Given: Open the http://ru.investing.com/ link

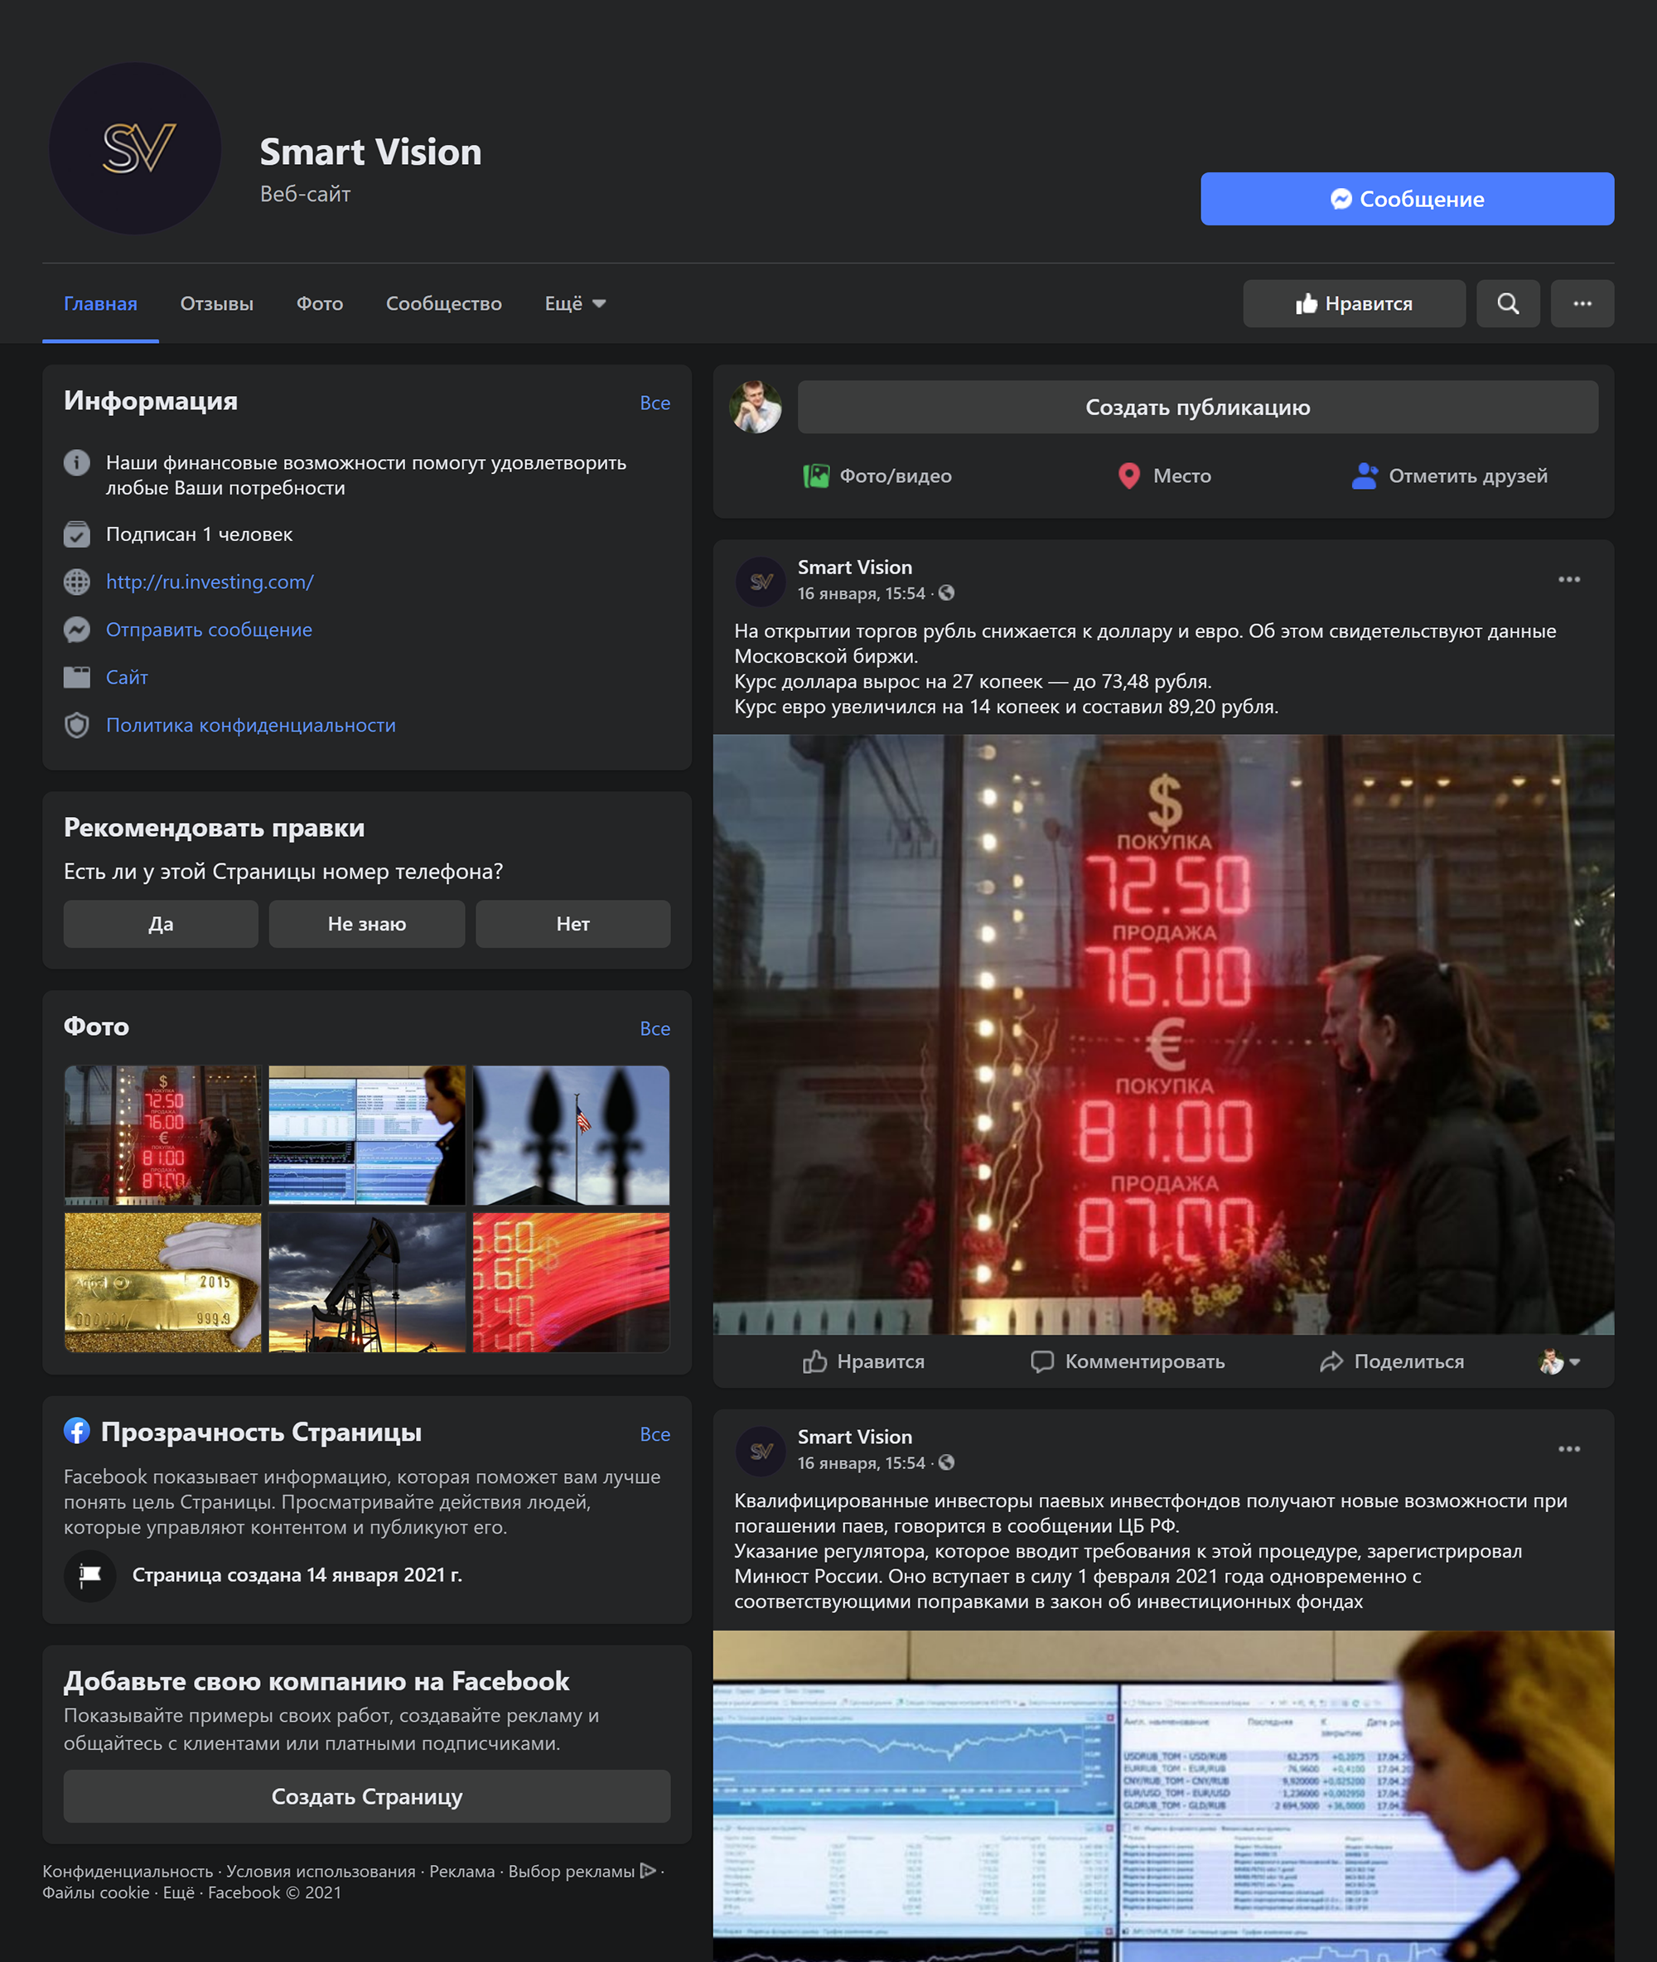Looking at the screenshot, I should click(210, 582).
